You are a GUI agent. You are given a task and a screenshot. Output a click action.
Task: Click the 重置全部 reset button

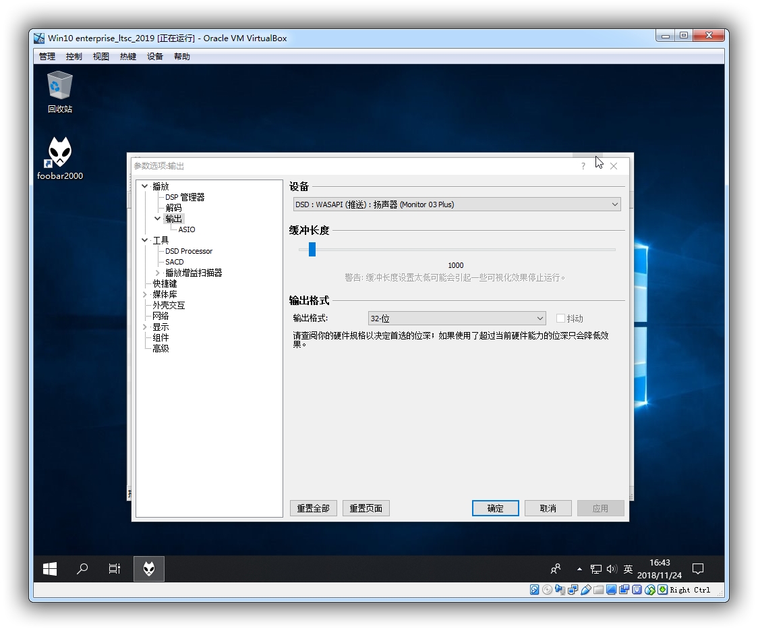click(x=313, y=508)
